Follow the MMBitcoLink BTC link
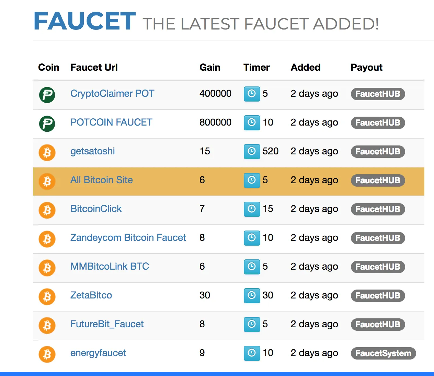The image size is (434, 376). [x=110, y=267]
